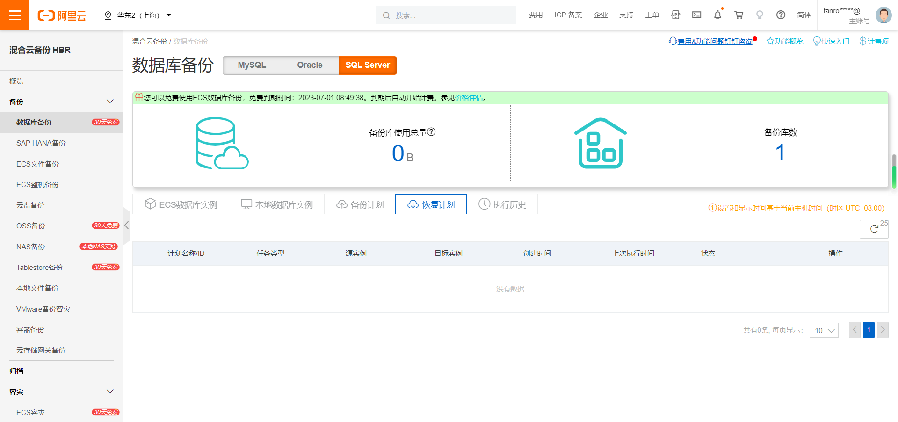Open 费用&功能问题钉钉咨询 link
Viewport: 898px width, 422px height.
pos(715,42)
